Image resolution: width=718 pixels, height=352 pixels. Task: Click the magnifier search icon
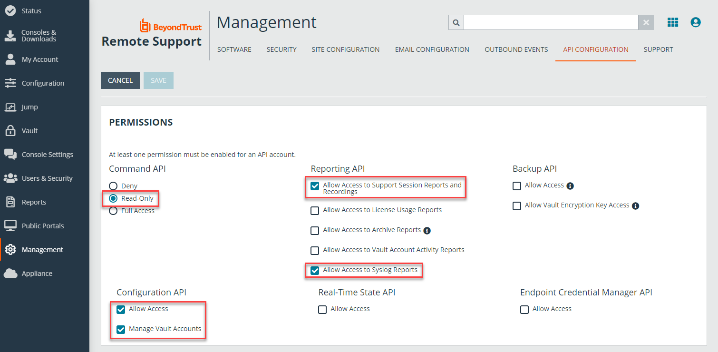pyautogui.click(x=456, y=22)
